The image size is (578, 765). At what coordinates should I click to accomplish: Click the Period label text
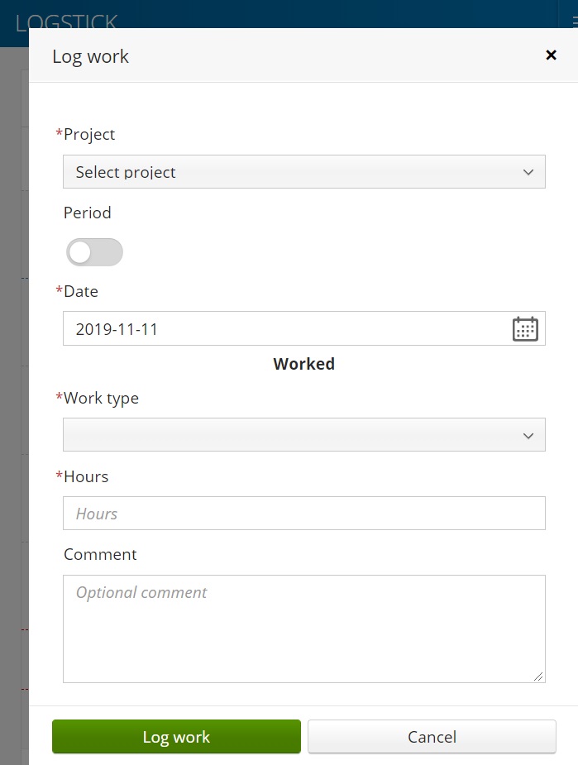(88, 213)
